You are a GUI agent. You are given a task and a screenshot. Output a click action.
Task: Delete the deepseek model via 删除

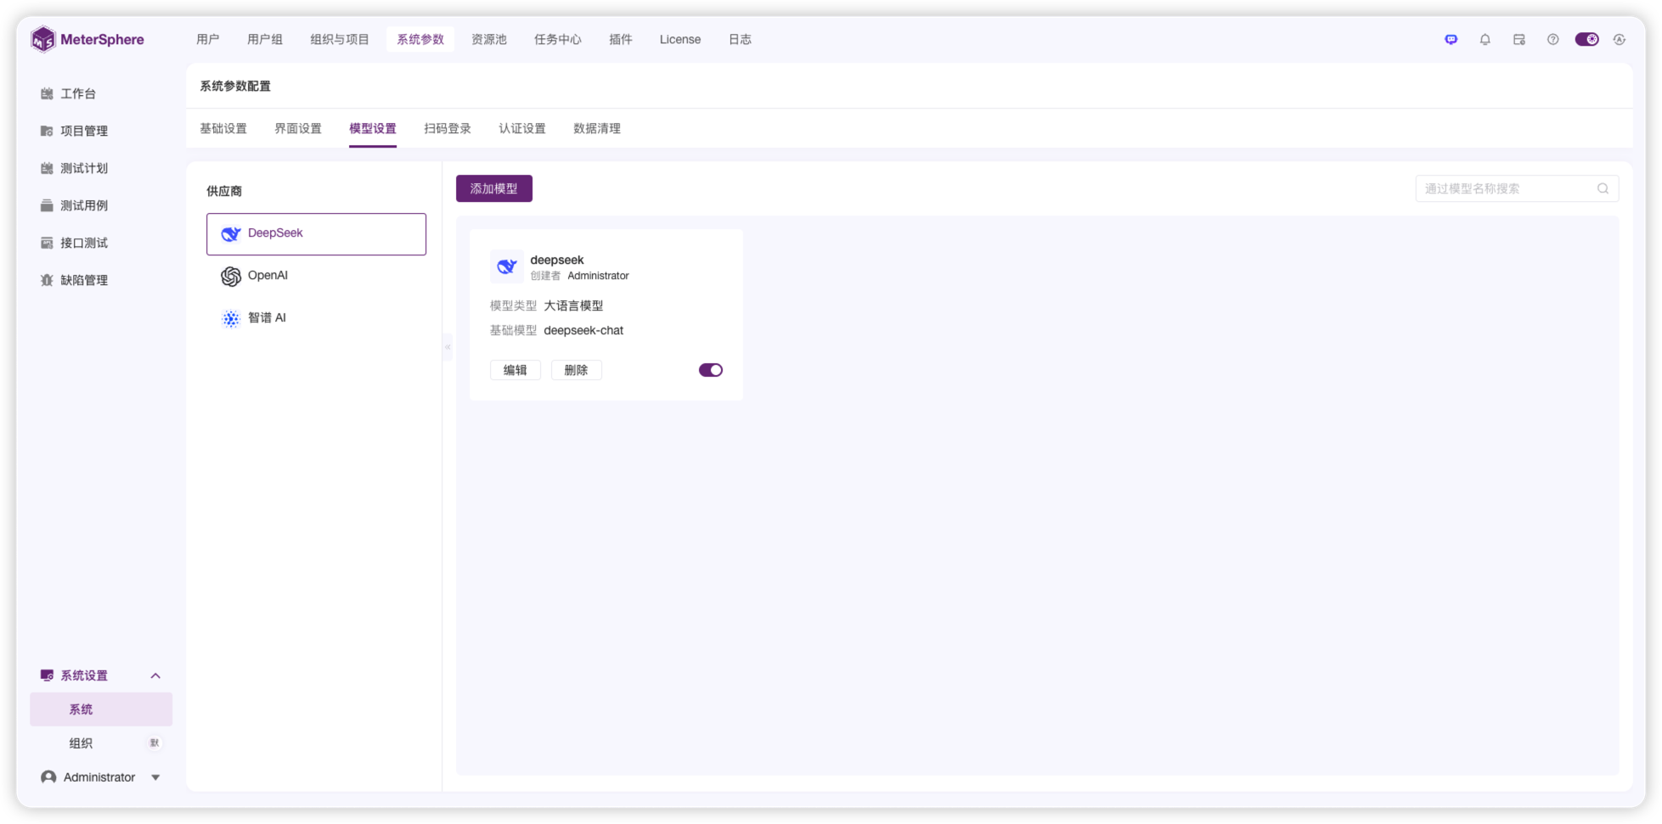pyautogui.click(x=577, y=369)
